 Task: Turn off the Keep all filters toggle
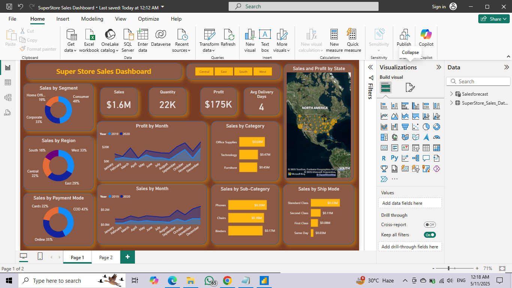coord(430,234)
